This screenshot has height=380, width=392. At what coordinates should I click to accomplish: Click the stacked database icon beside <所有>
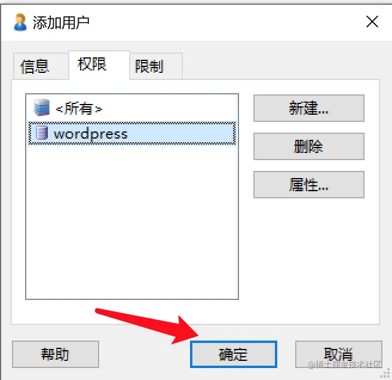tap(42, 108)
